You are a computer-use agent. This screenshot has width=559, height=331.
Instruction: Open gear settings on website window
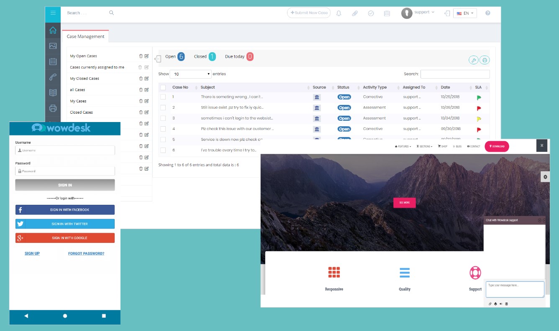[545, 177]
